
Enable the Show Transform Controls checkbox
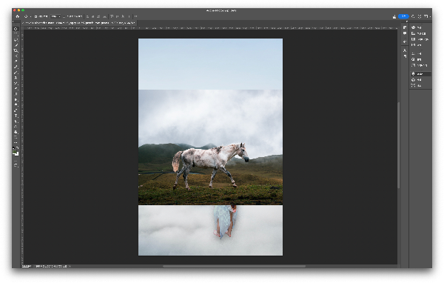pyautogui.click(x=64, y=16)
